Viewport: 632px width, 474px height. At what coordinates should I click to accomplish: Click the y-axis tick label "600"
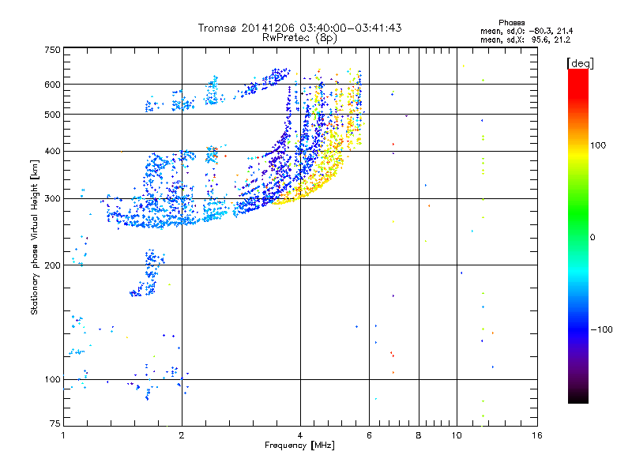coord(52,85)
